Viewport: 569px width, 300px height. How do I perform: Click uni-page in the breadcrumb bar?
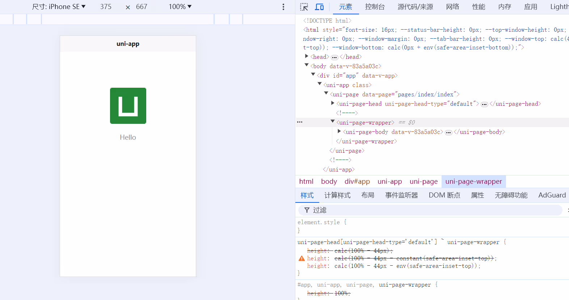pos(423,182)
